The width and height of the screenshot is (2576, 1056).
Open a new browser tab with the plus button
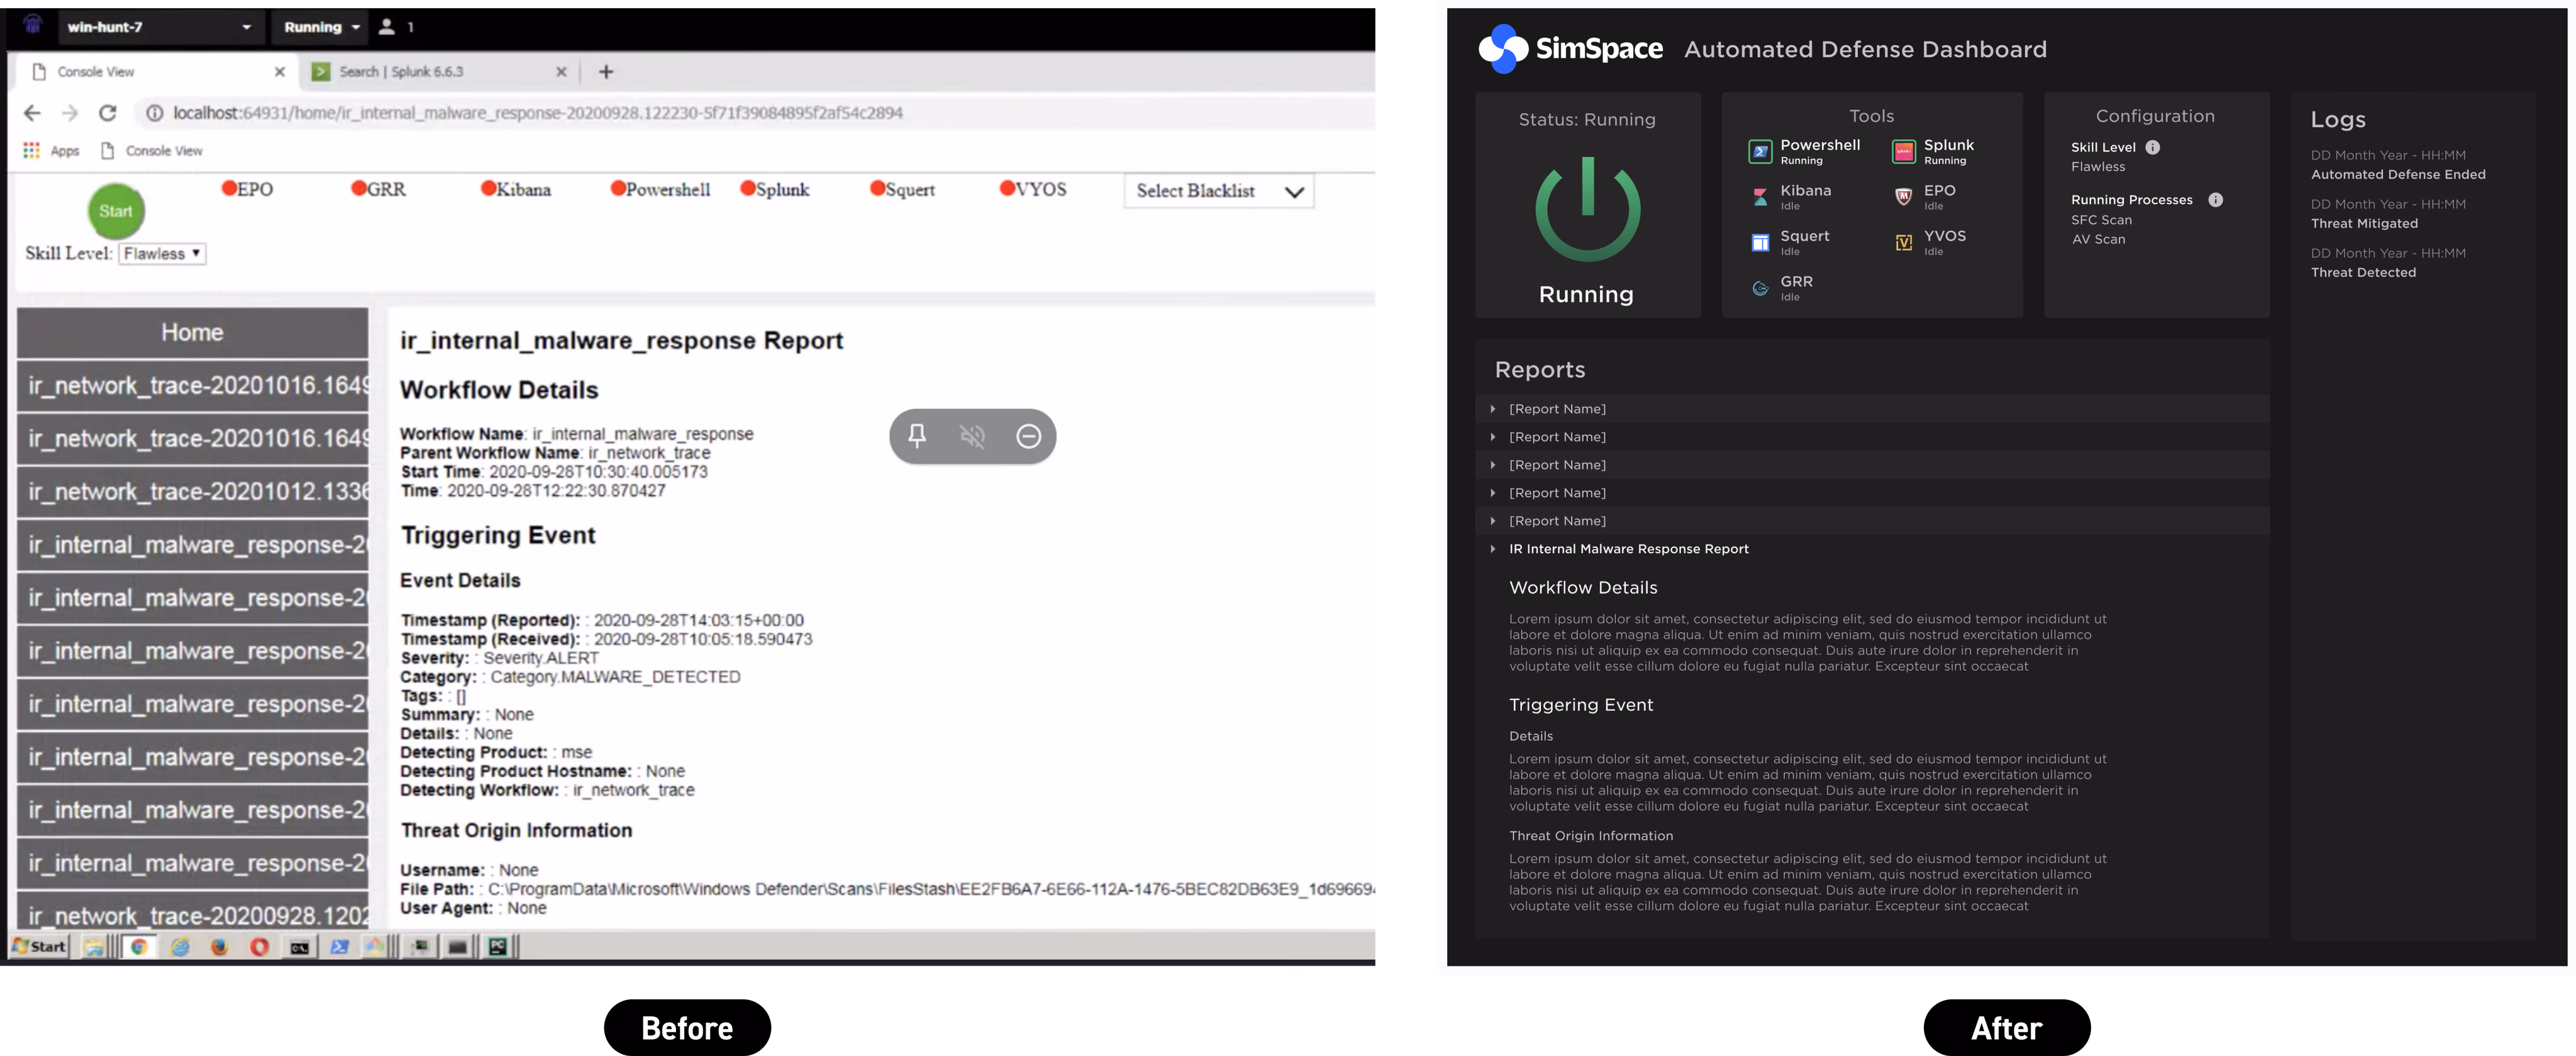[606, 72]
